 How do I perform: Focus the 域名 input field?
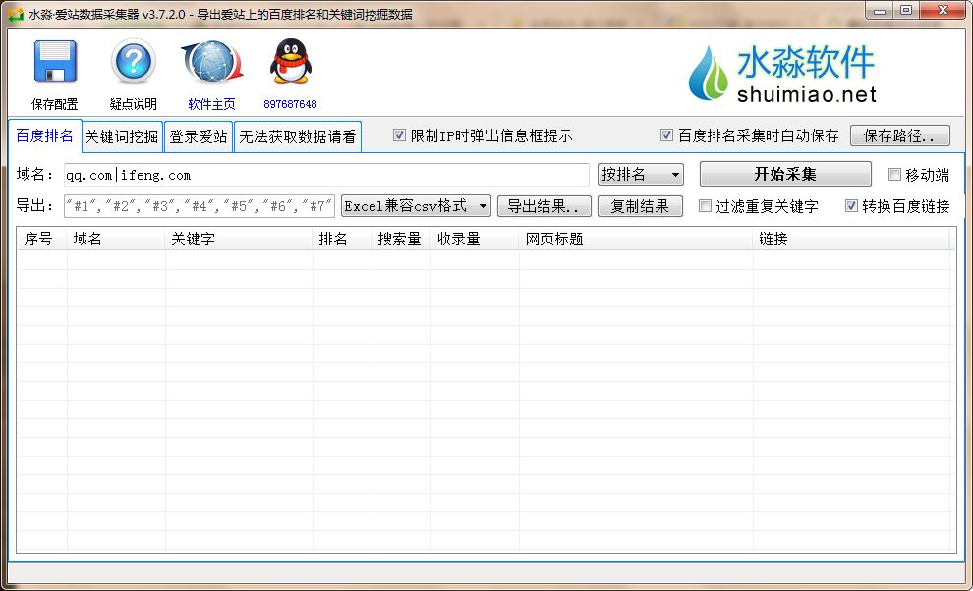click(326, 175)
